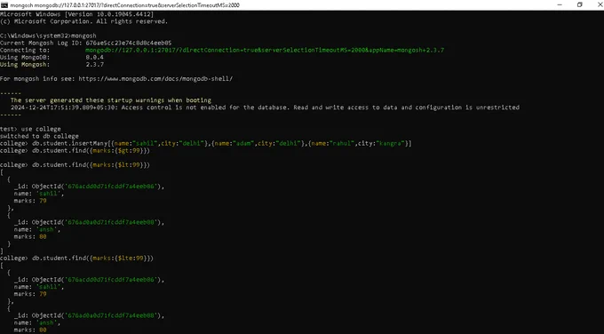Click the 'use college' command
Viewport: 604px width, 334px height.
coord(41,129)
